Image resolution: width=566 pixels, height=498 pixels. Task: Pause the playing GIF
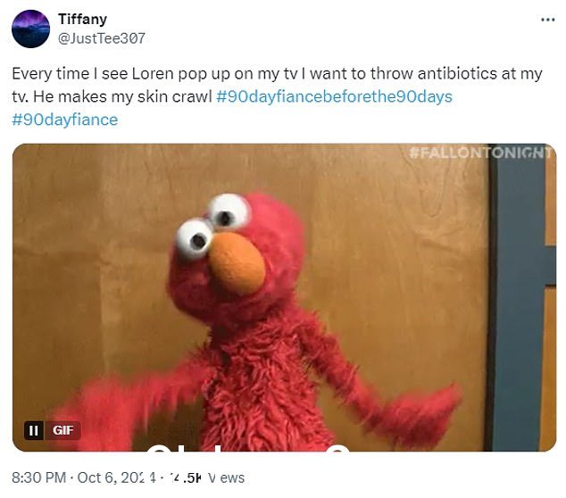pyautogui.click(x=34, y=430)
